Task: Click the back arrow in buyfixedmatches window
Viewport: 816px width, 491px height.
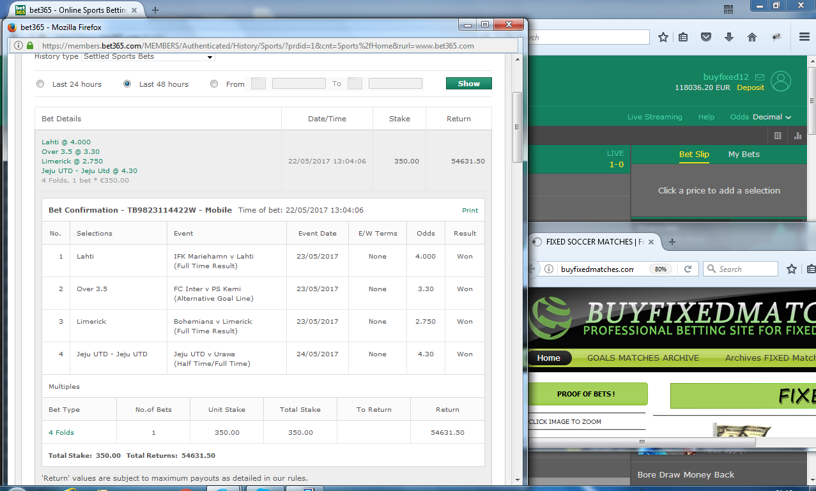Action: tap(532, 269)
